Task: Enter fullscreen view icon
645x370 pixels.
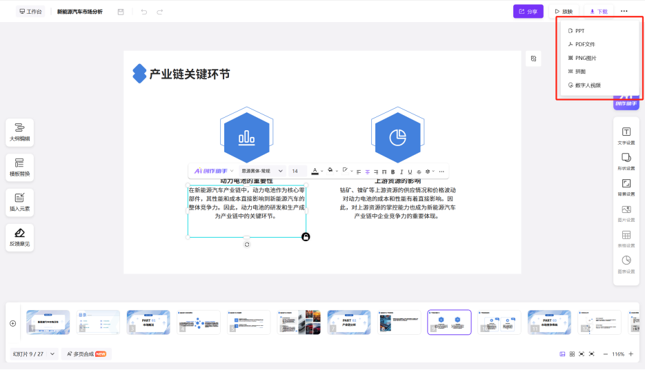Action: click(591, 354)
